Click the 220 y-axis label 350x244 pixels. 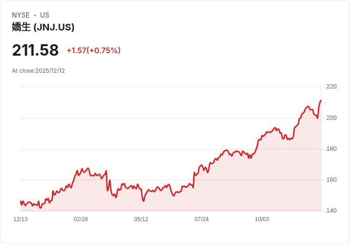[x=331, y=87]
